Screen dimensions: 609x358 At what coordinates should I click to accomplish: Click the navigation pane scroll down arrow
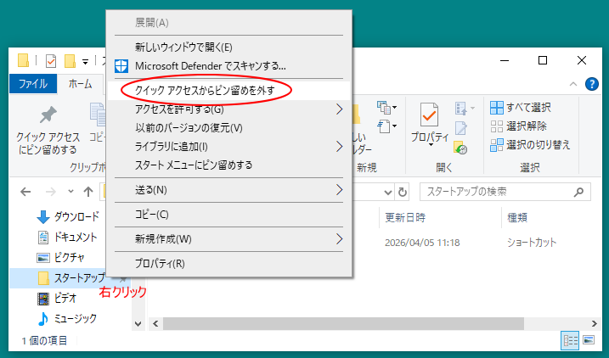(138, 323)
